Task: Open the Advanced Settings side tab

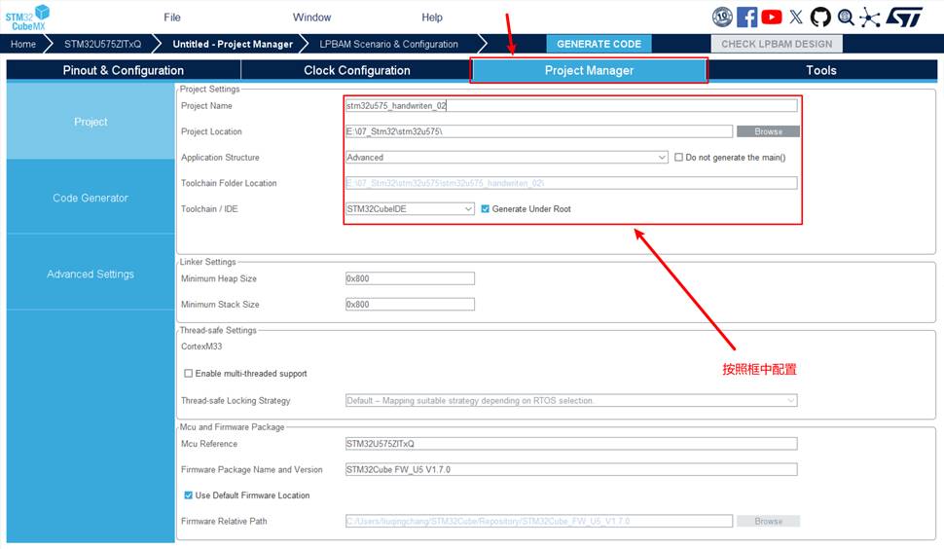Action: [91, 274]
